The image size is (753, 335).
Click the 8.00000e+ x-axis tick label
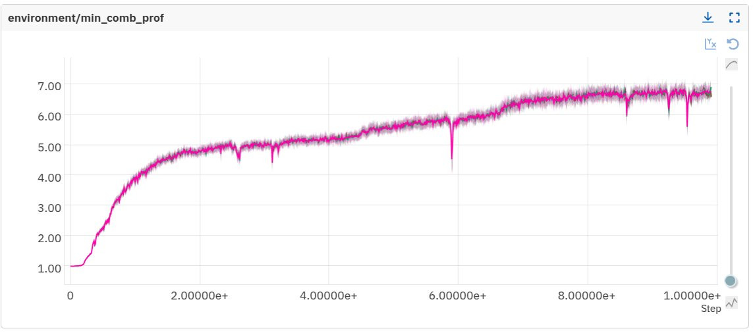[588, 296]
